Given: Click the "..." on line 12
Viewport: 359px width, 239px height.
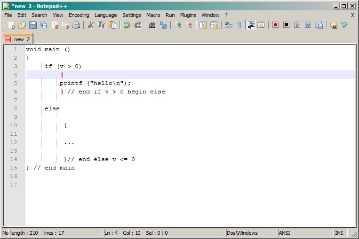Looking at the screenshot, I should [x=69, y=143].
